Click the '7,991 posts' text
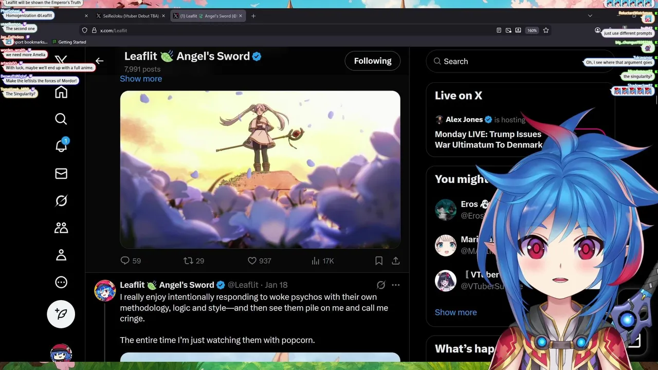The image size is (658, 370). tap(142, 69)
